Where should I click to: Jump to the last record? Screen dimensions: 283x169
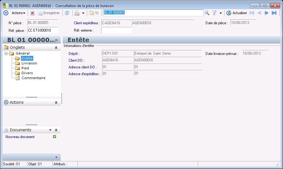tap(274, 13)
